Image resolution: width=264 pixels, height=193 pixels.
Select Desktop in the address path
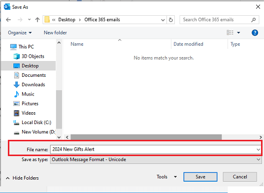pos(66,20)
